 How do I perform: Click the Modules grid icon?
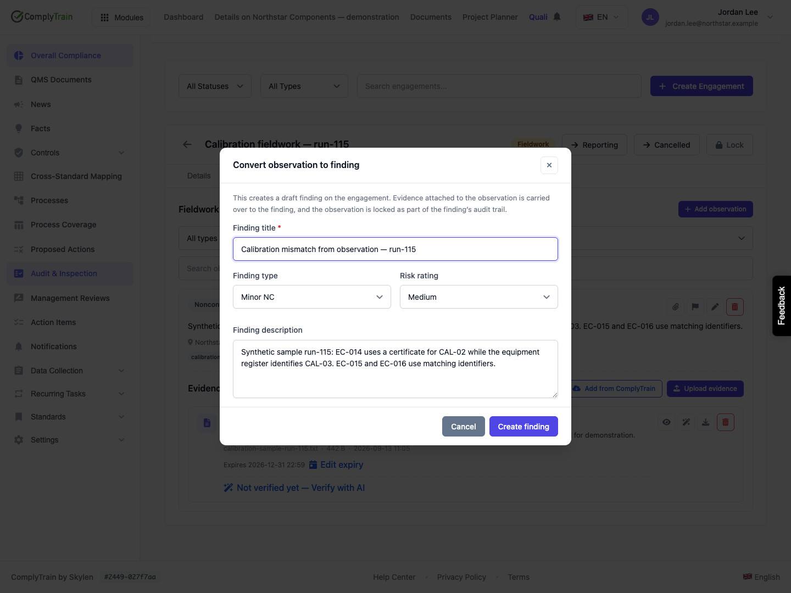(104, 18)
